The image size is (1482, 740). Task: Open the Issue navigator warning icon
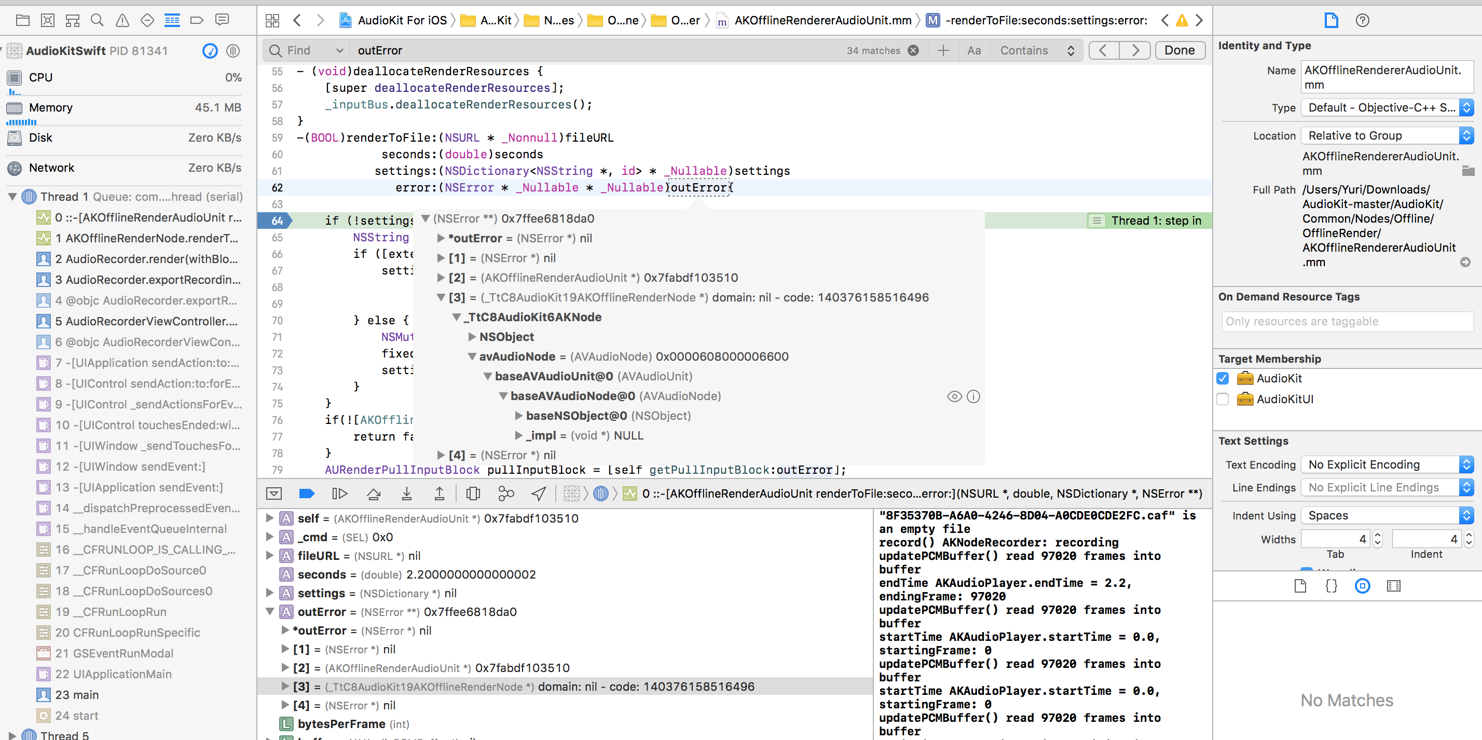click(x=122, y=21)
